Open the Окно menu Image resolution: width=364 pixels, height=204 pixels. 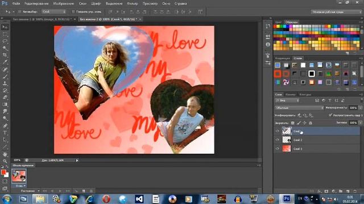point(166,3)
